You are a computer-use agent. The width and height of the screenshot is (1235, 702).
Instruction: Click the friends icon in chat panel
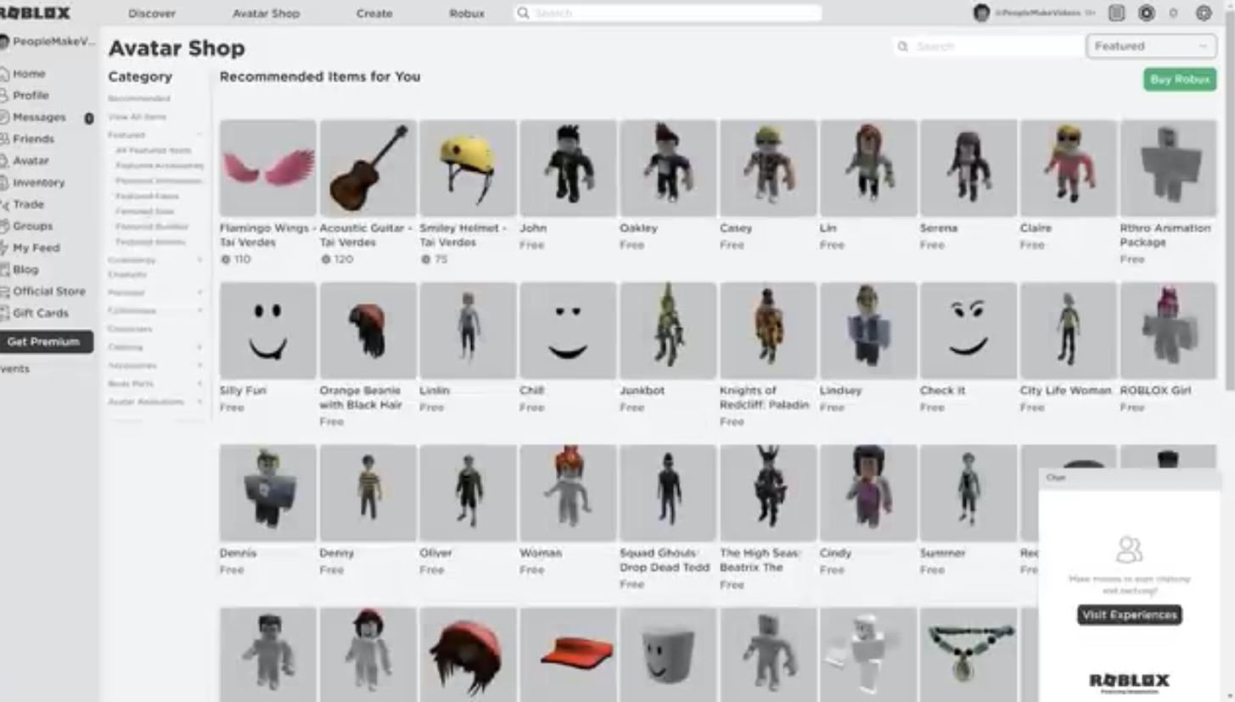1129,549
